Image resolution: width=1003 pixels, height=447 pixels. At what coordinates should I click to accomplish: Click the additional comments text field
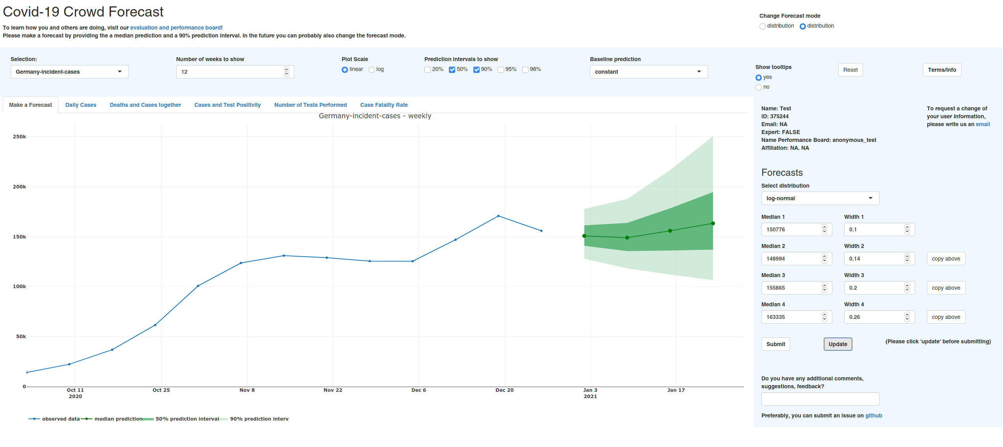[x=820, y=399]
